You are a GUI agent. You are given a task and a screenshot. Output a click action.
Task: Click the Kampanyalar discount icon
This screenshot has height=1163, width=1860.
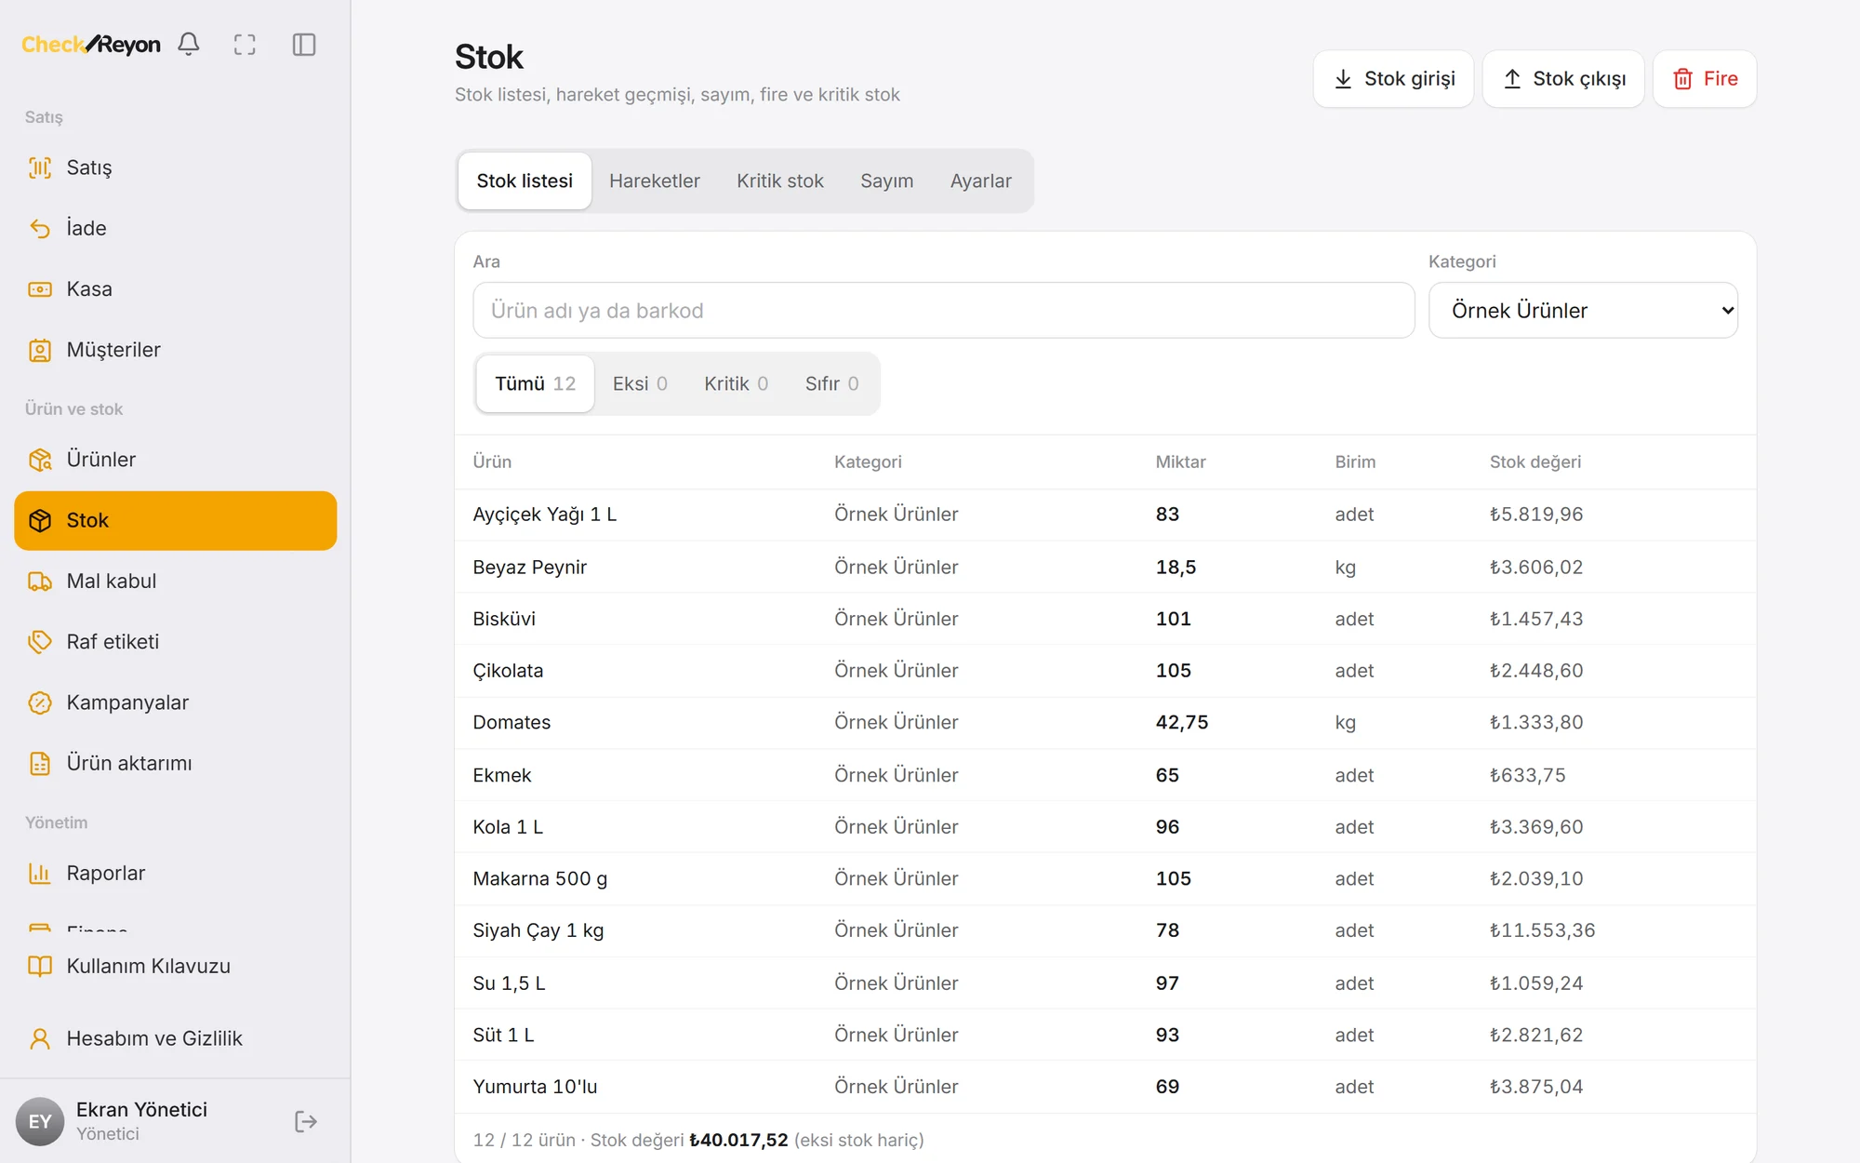point(40,702)
